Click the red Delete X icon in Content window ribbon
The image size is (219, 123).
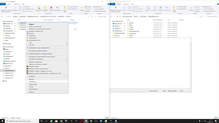(x=51, y=8)
